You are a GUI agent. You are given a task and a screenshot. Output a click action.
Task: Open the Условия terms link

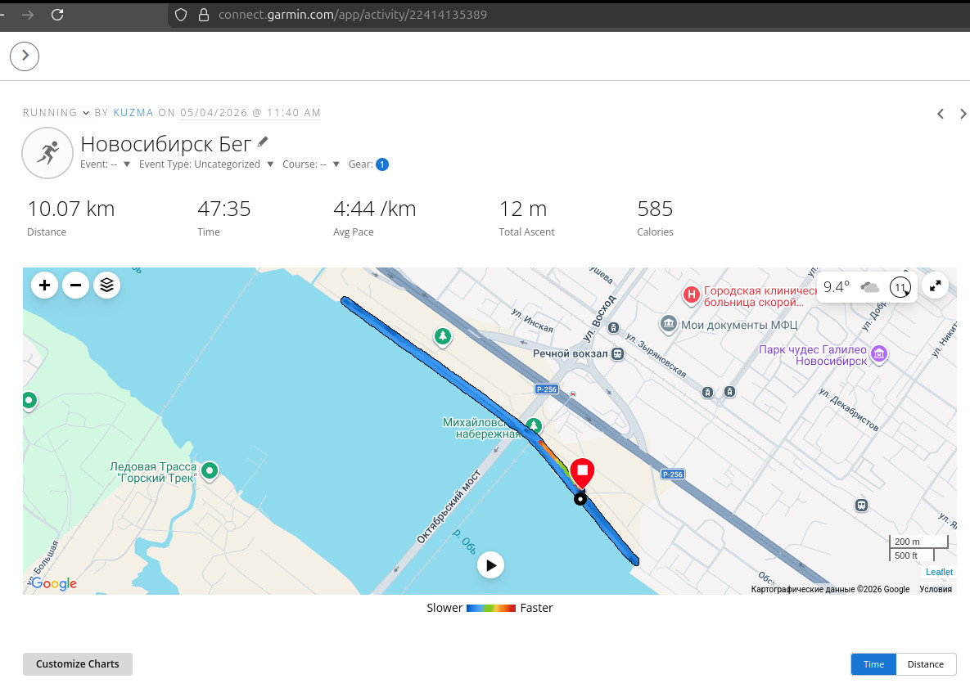(936, 589)
